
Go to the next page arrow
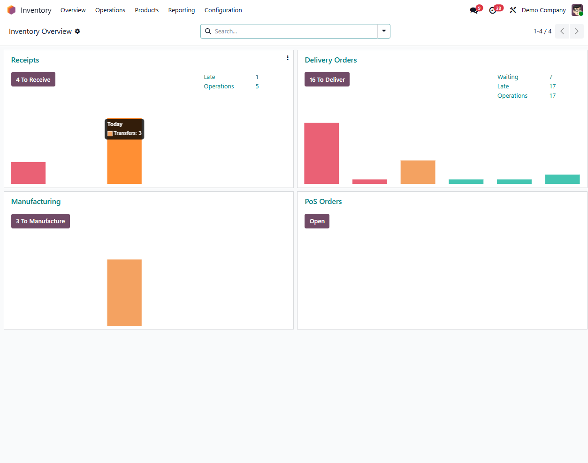(577, 31)
